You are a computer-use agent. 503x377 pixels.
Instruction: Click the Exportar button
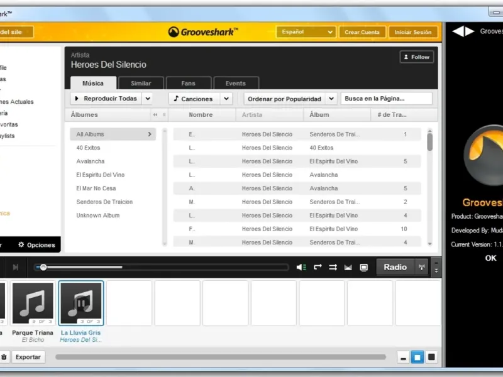coord(28,357)
